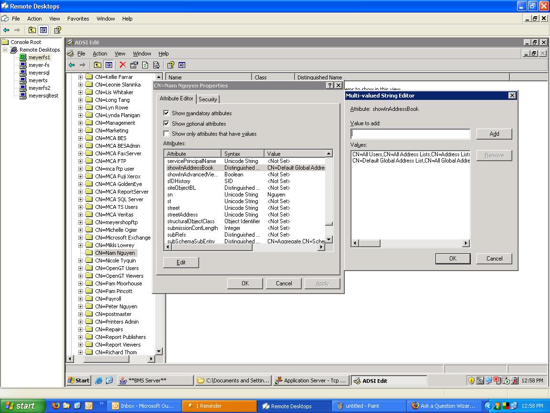Click the Export List icon in ADSI Edit toolbar

156,65
